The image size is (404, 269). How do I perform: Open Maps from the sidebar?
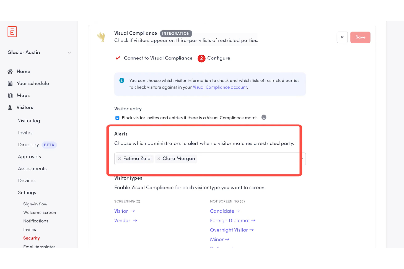[x=23, y=96]
